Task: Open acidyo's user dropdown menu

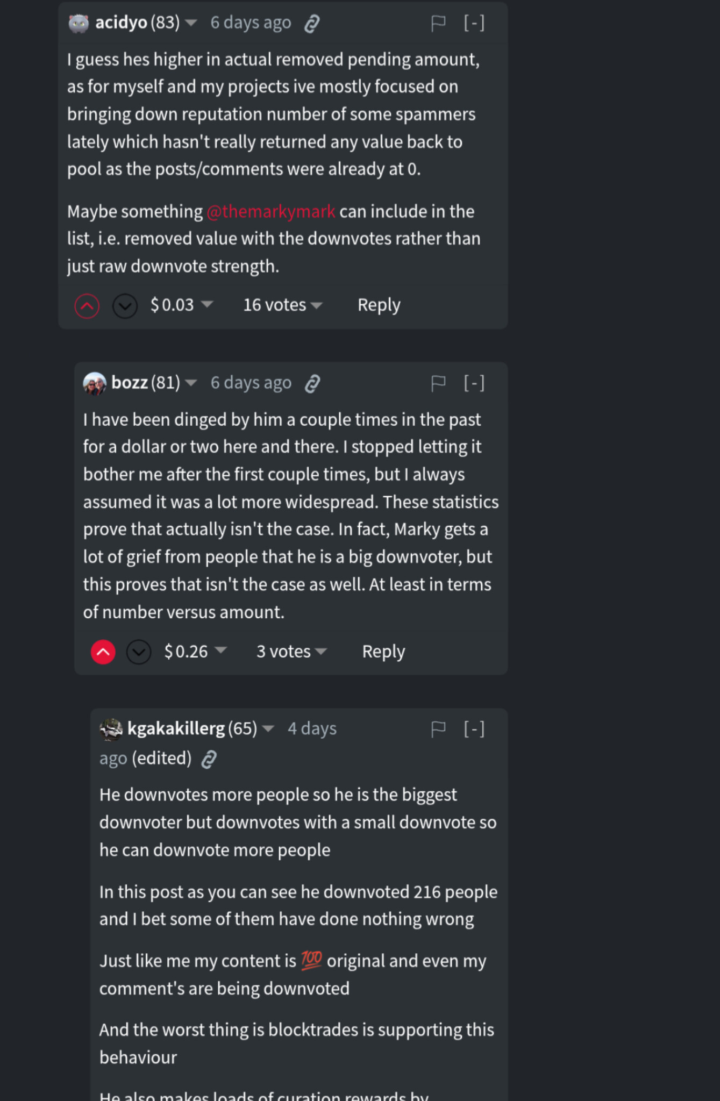Action: [191, 23]
